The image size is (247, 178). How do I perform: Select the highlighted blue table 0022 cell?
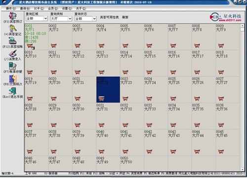coord(108,90)
